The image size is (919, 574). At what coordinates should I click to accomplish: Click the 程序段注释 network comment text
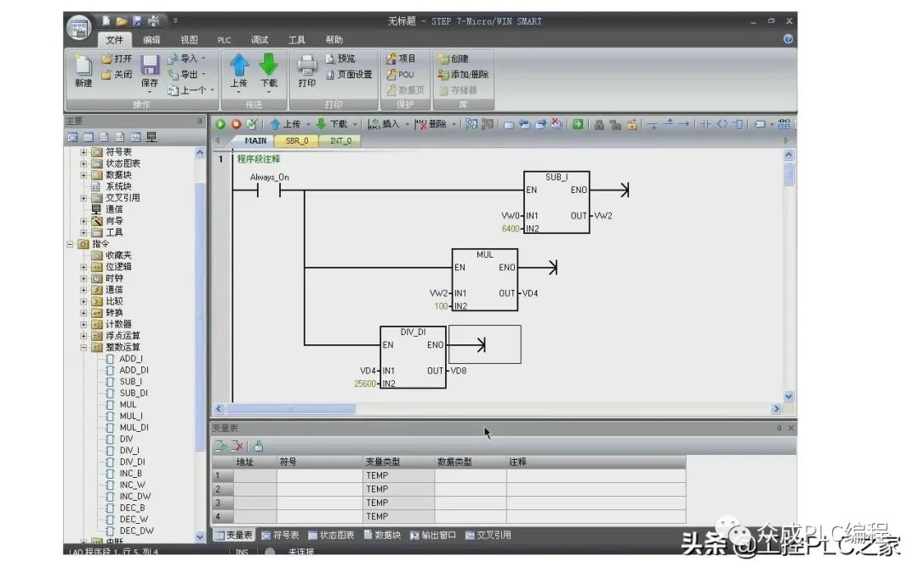click(x=259, y=159)
